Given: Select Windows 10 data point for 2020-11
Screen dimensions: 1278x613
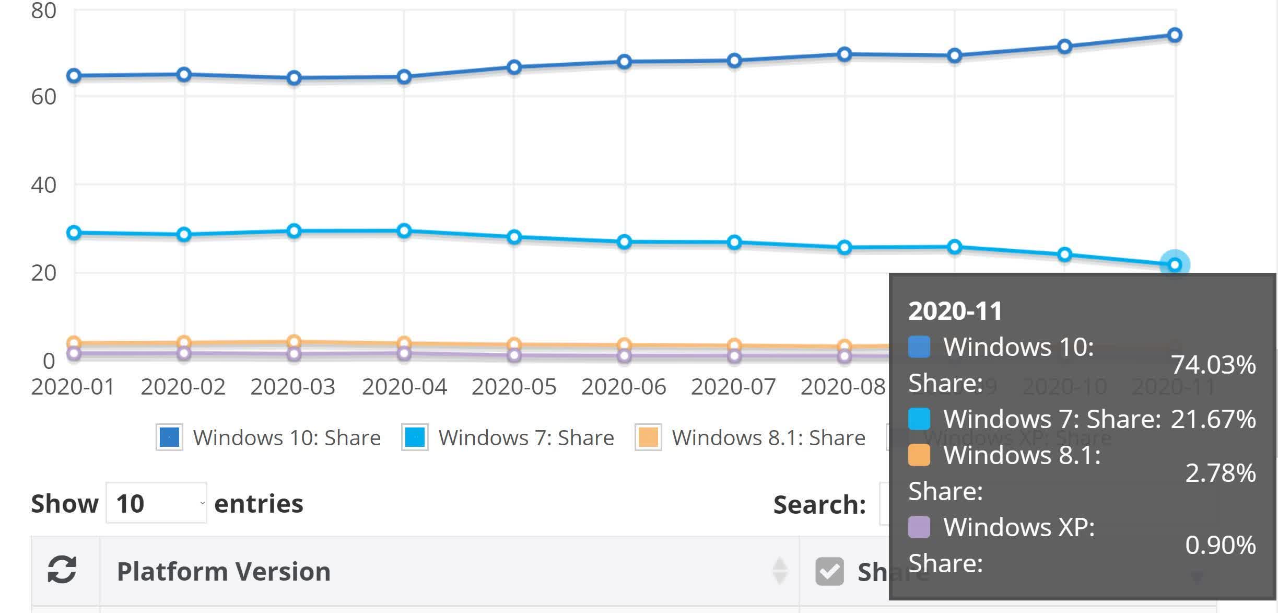Looking at the screenshot, I should pyautogui.click(x=1175, y=35).
